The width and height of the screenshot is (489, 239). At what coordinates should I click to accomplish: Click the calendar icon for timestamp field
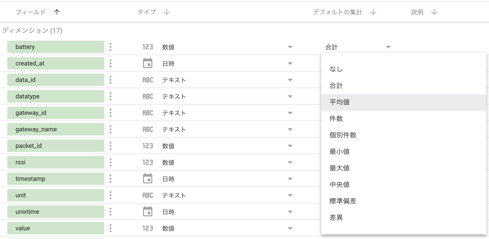pyautogui.click(x=147, y=178)
